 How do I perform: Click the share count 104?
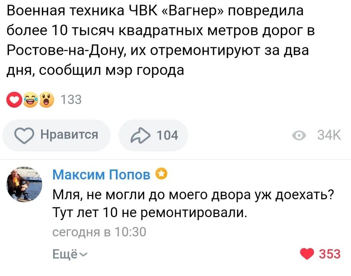[167, 135]
